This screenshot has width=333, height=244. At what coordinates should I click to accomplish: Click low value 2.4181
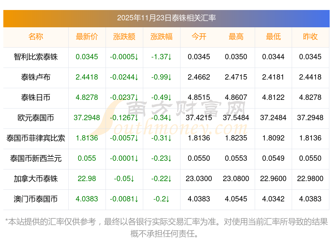(273, 77)
